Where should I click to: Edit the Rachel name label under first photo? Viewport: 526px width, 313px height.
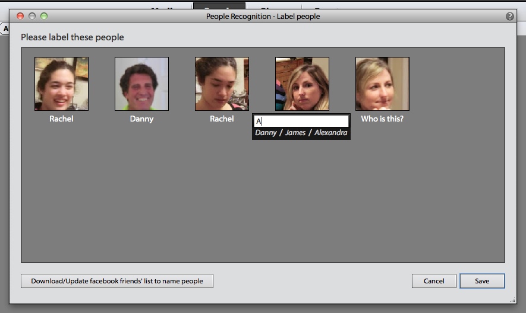point(61,119)
